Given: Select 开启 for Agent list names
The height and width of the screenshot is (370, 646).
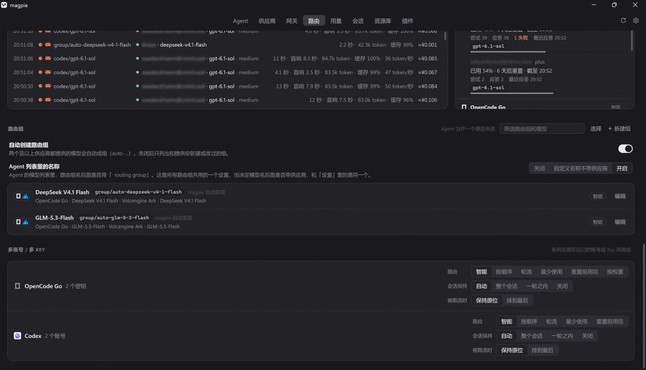Looking at the screenshot, I should click(621, 169).
